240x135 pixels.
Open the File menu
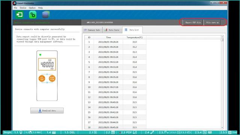click(15, 8)
